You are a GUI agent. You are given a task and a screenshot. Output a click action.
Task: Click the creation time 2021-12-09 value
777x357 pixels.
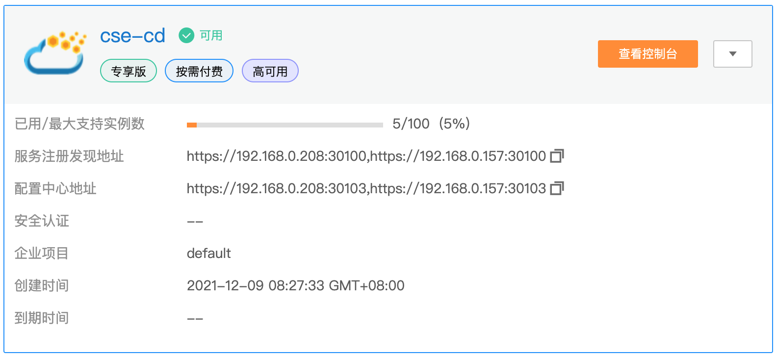click(x=295, y=285)
